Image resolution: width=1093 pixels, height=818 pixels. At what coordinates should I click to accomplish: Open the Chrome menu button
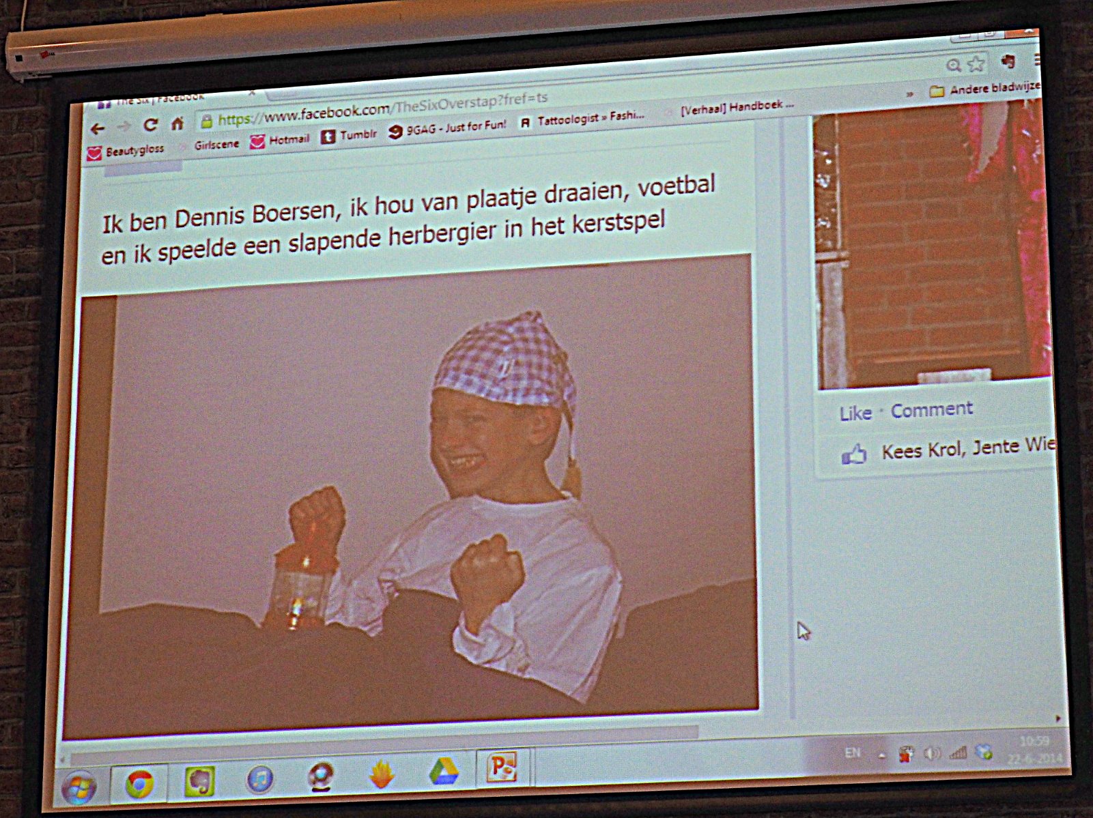click(x=1037, y=60)
